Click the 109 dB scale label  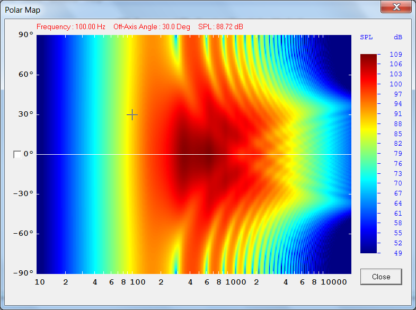tap(395, 55)
